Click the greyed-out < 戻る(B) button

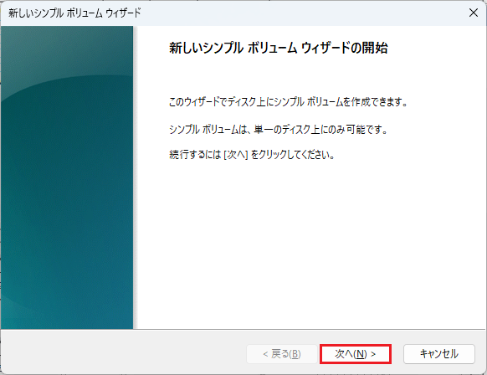click(282, 354)
